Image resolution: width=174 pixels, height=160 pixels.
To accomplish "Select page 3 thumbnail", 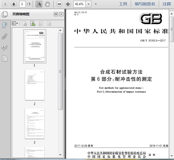I will coord(35,123).
